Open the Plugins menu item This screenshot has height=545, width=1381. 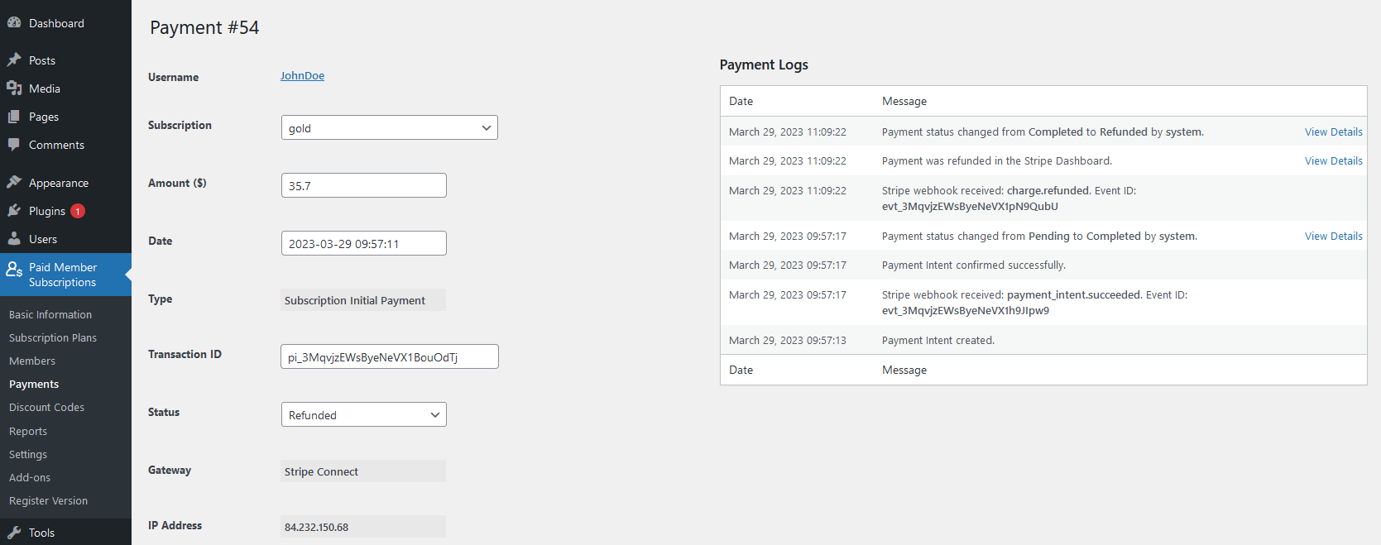click(x=47, y=211)
